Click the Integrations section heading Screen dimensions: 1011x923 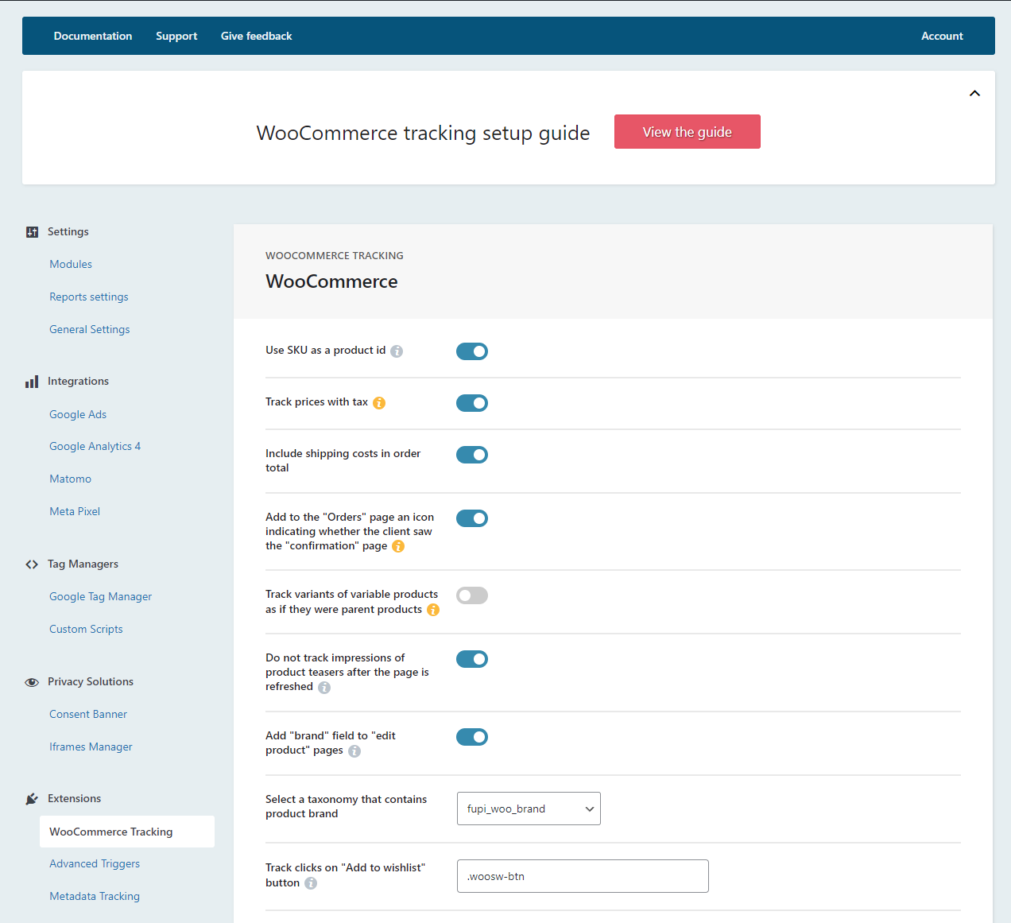click(78, 381)
